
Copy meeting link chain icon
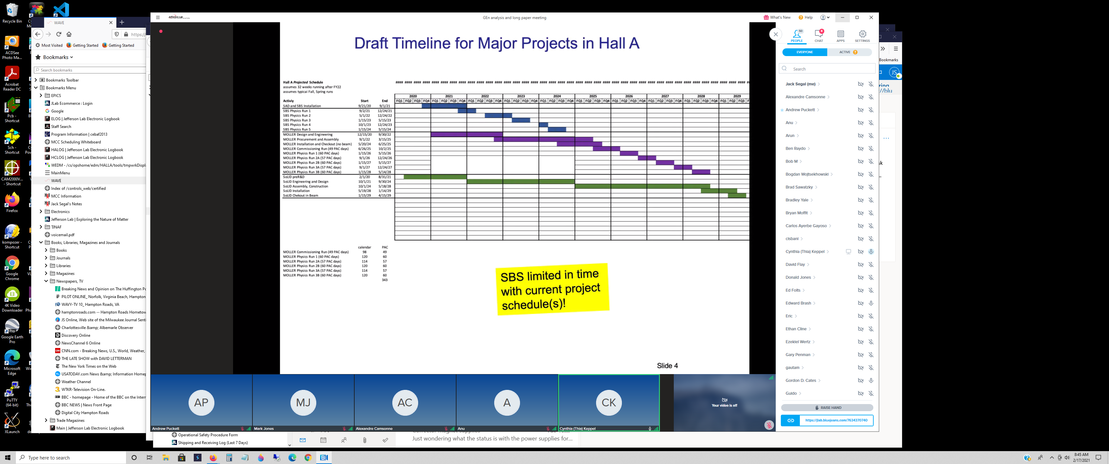click(790, 420)
